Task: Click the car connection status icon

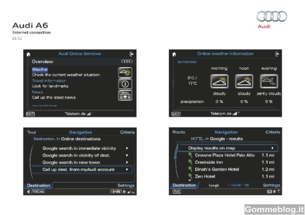Action: 116,192
